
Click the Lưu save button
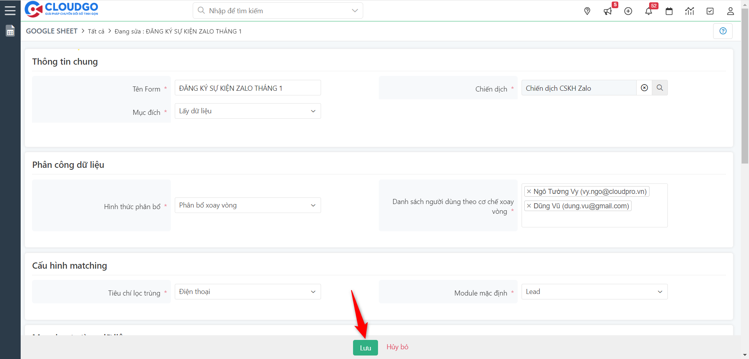[365, 347]
